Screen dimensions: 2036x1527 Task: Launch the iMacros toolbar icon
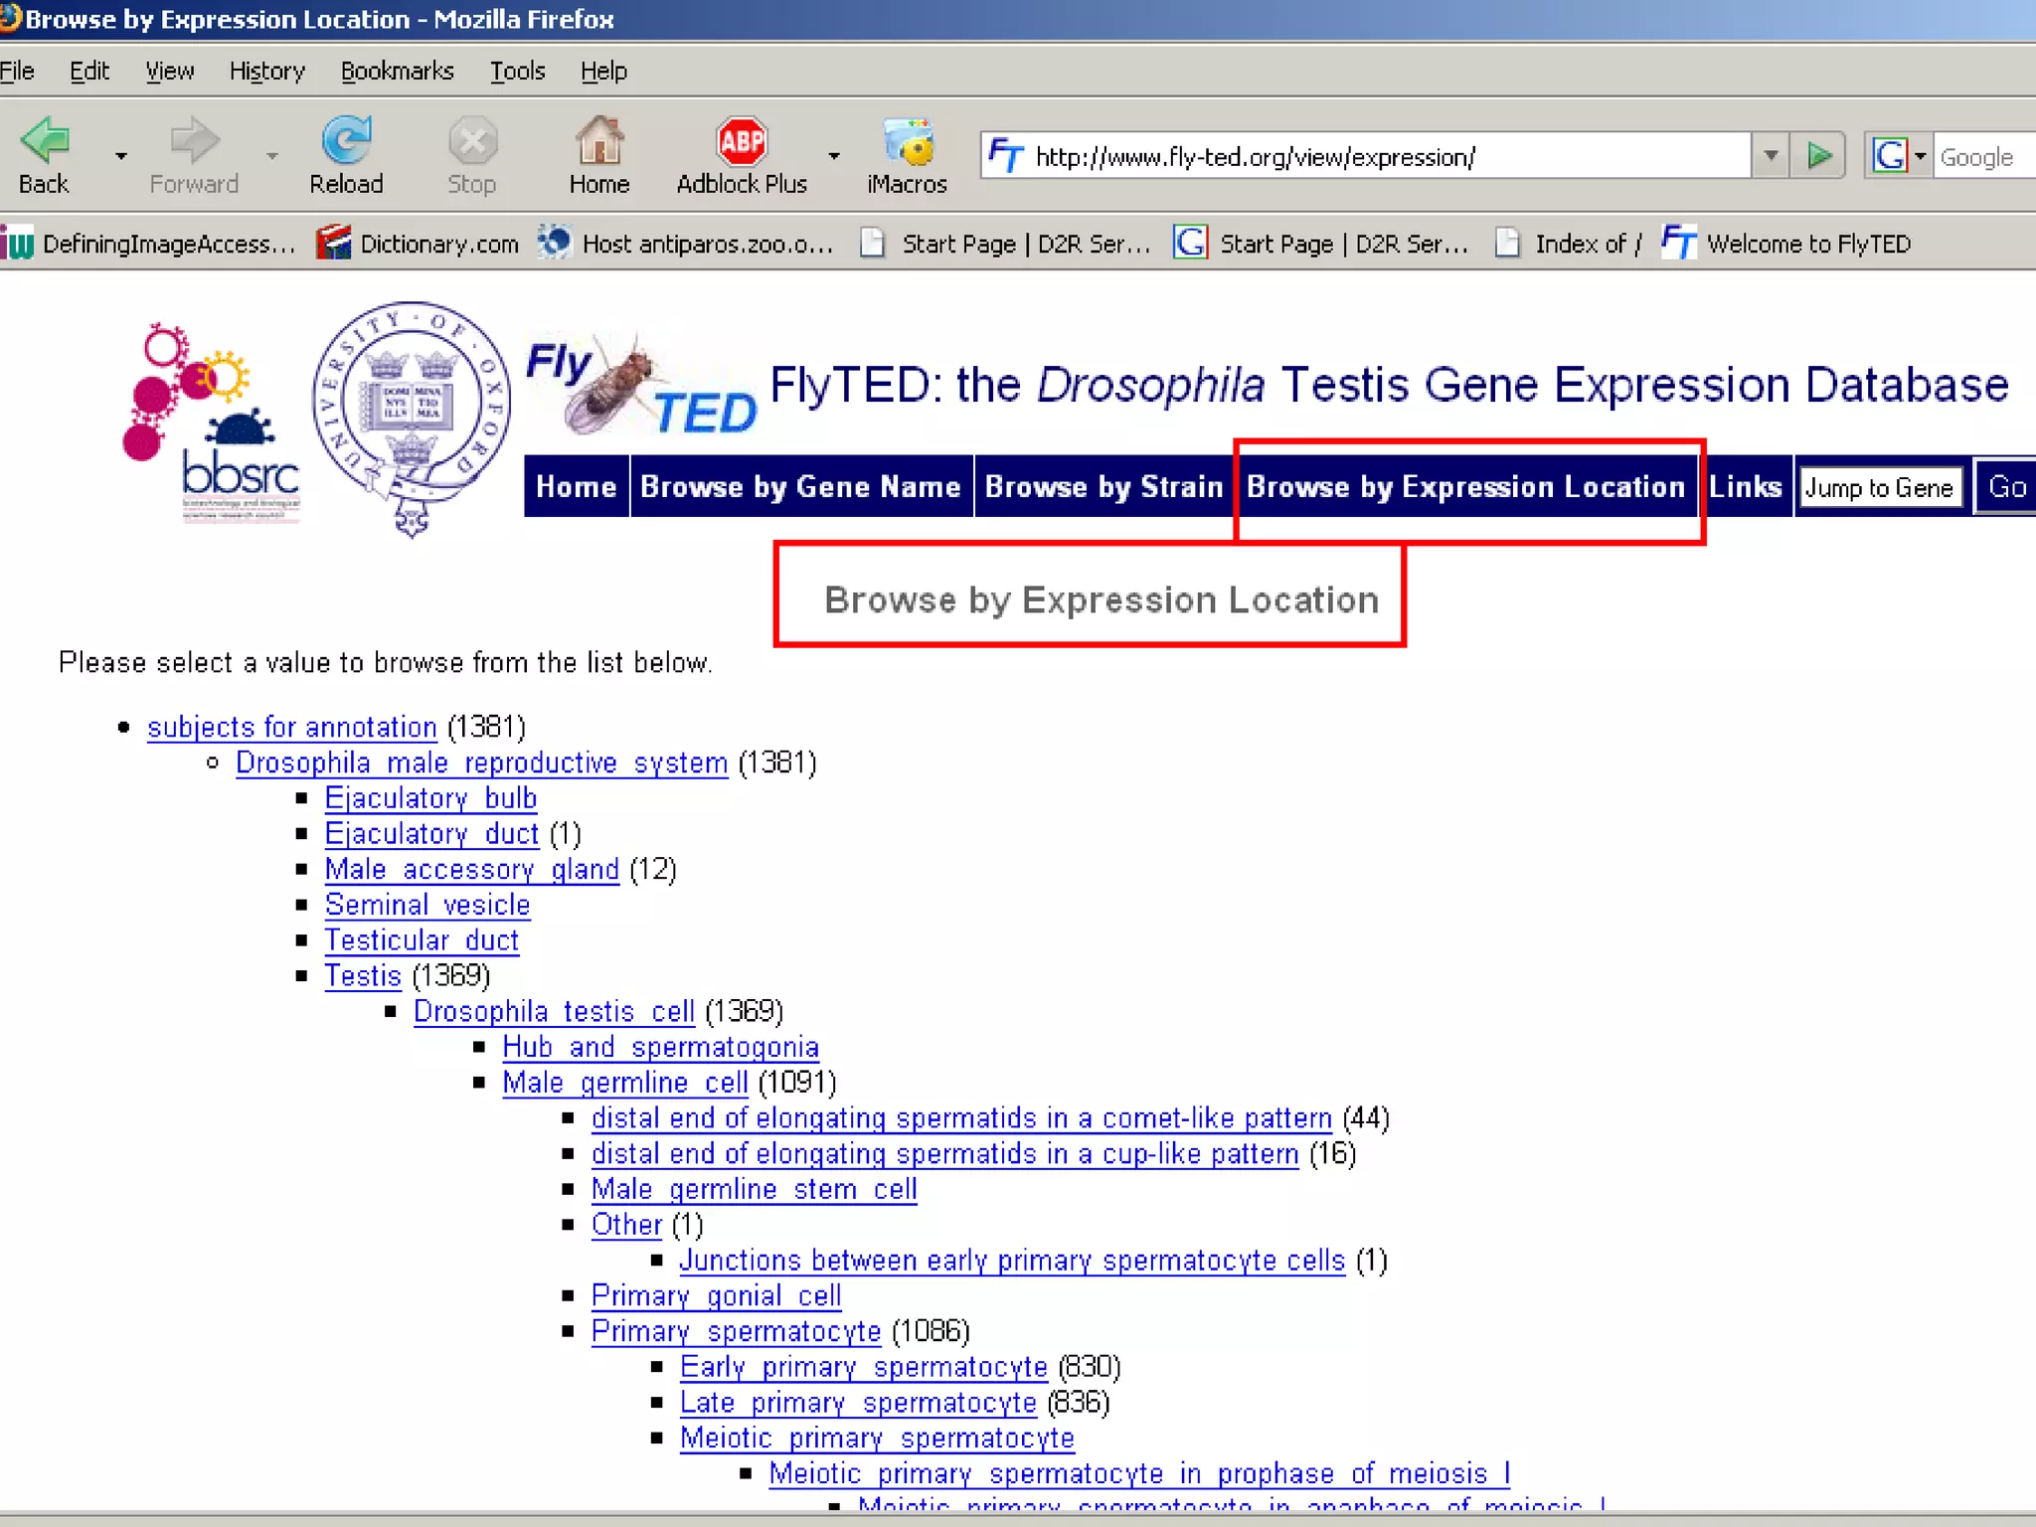[x=908, y=141]
